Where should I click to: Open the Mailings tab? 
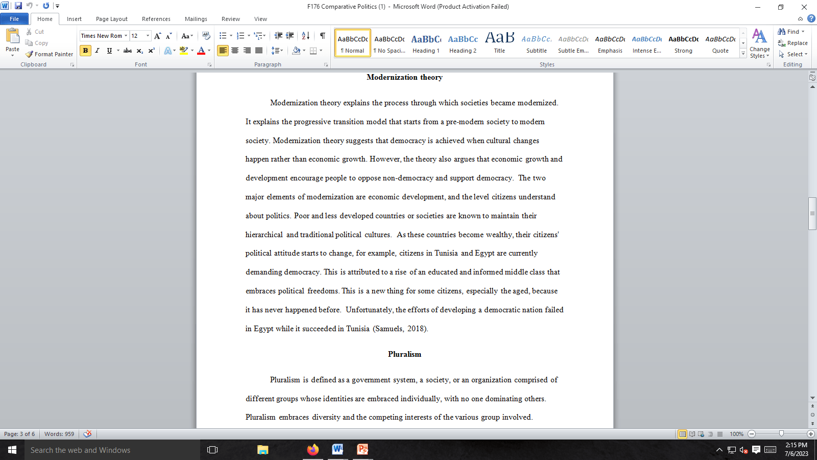(x=196, y=19)
